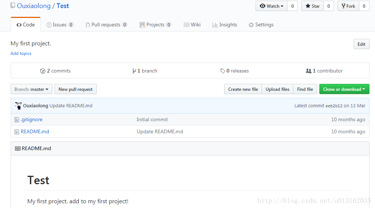Open the Settings tab
The width and height of the screenshot is (375, 208).
pyautogui.click(x=261, y=25)
